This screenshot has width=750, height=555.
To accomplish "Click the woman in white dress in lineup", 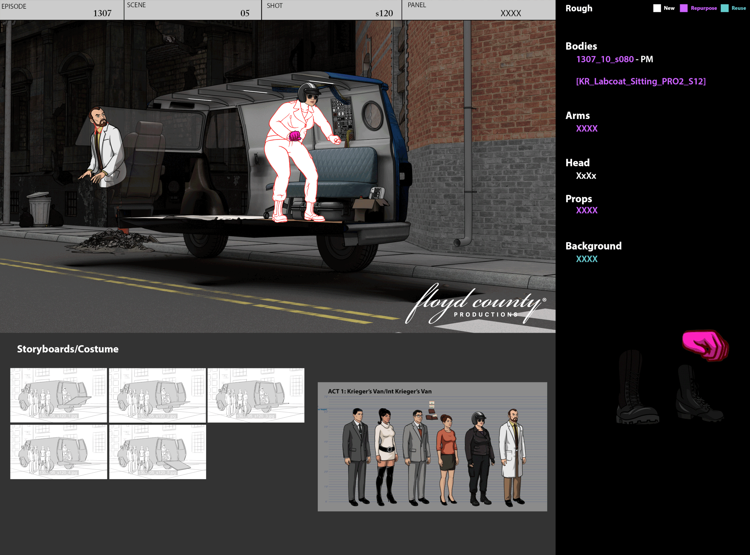I will coord(385,457).
